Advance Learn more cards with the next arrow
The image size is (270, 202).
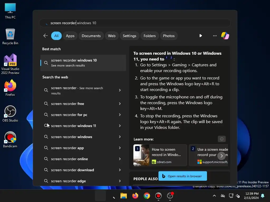point(221,156)
